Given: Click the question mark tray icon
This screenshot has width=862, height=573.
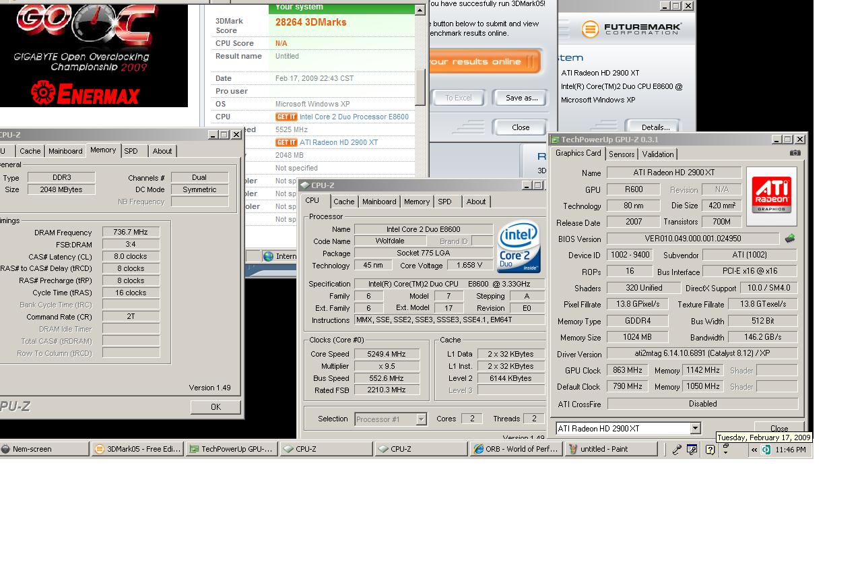Looking at the screenshot, I should point(710,450).
